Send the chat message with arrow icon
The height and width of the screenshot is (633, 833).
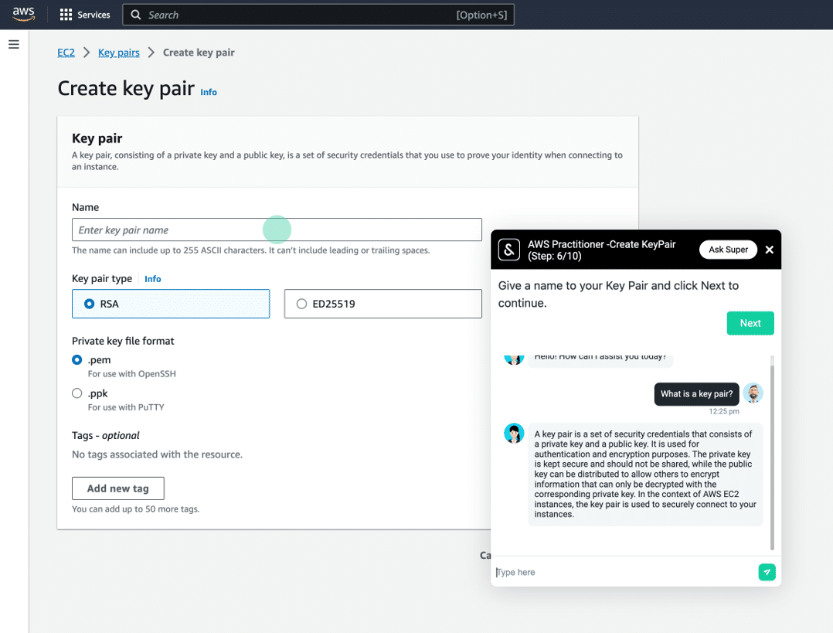pyautogui.click(x=767, y=573)
